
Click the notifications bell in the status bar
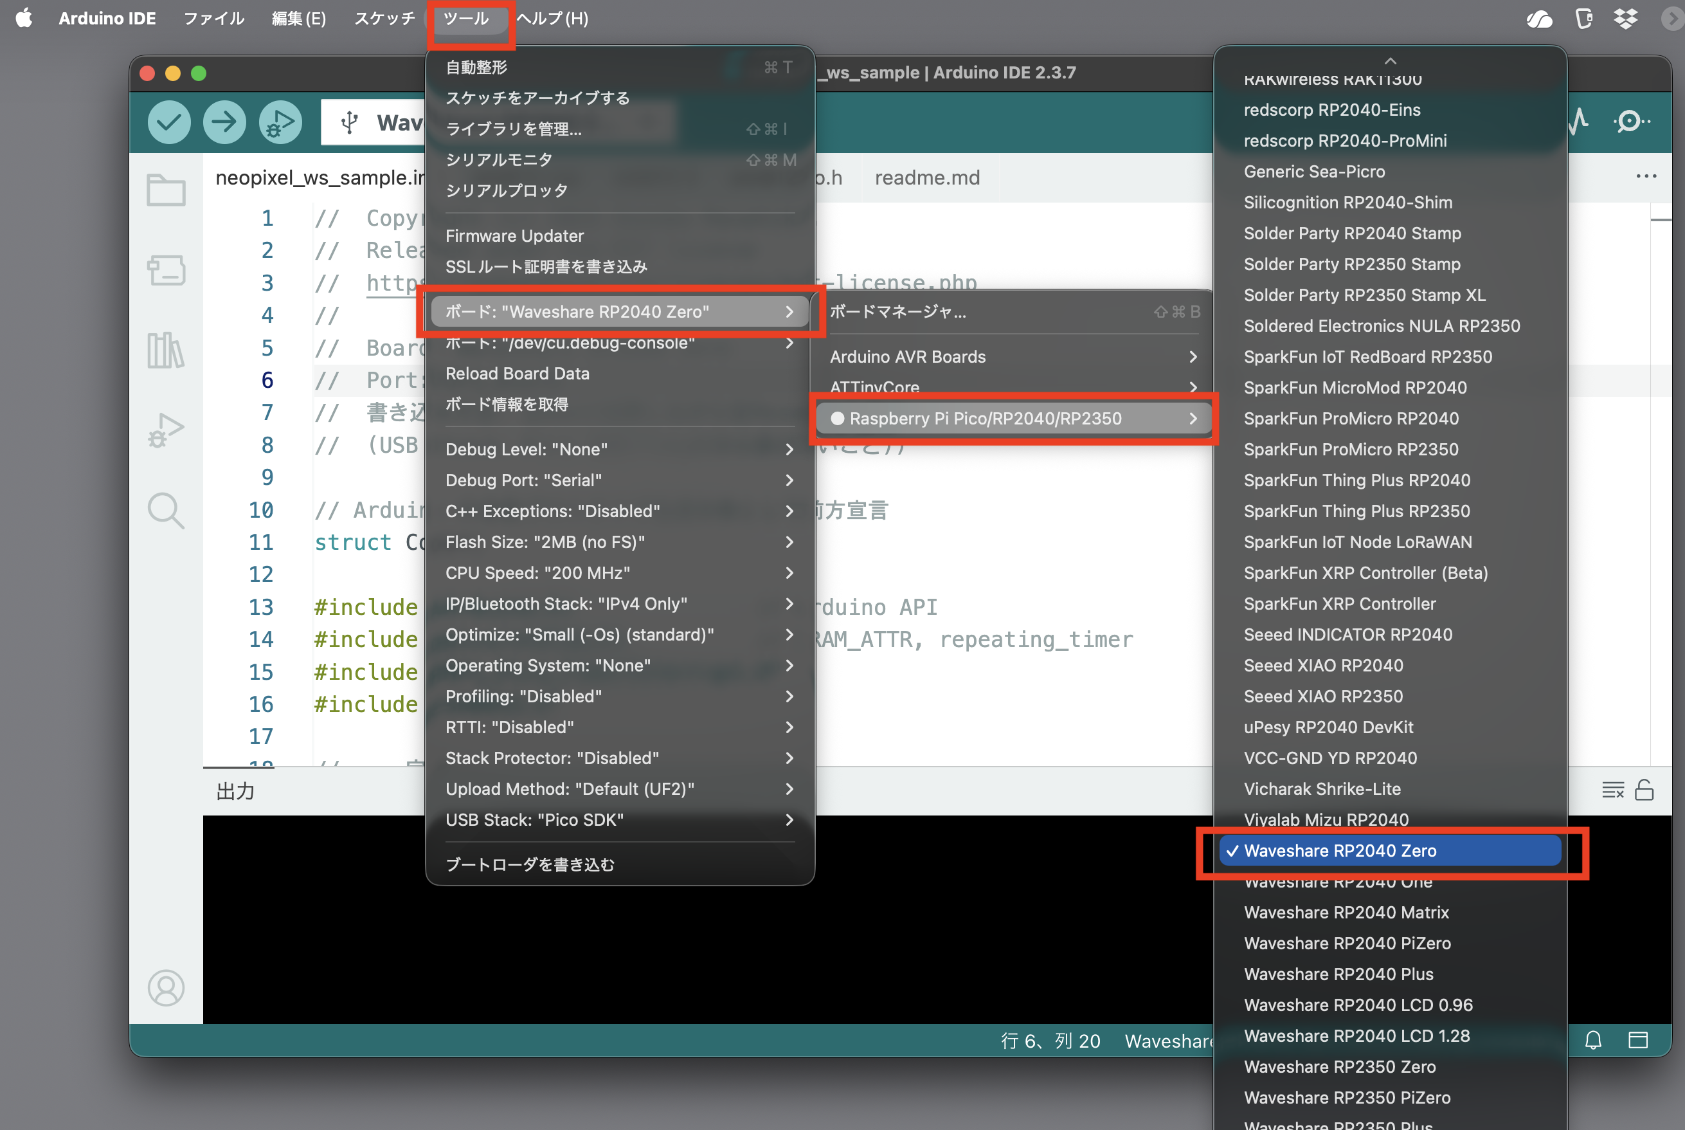pyautogui.click(x=1593, y=1040)
